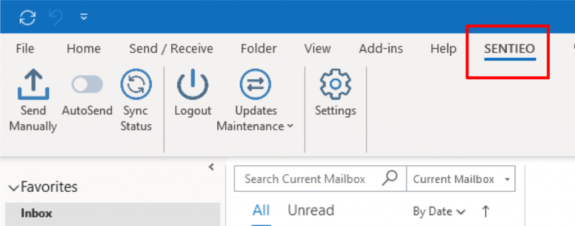Image resolution: width=575 pixels, height=226 pixels.
Task: Click the Undo arrow in the title bar
Action: [x=57, y=17]
